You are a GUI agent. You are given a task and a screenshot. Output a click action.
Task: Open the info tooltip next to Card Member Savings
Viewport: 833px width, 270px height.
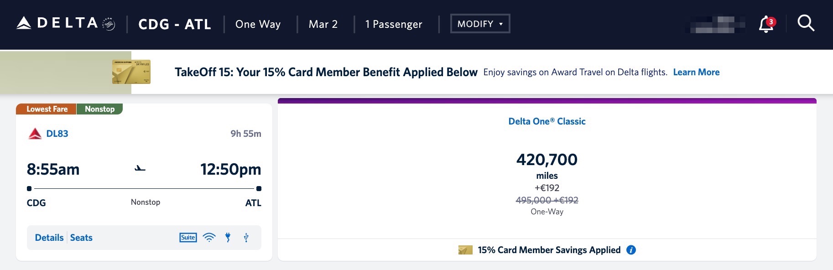(x=631, y=250)
